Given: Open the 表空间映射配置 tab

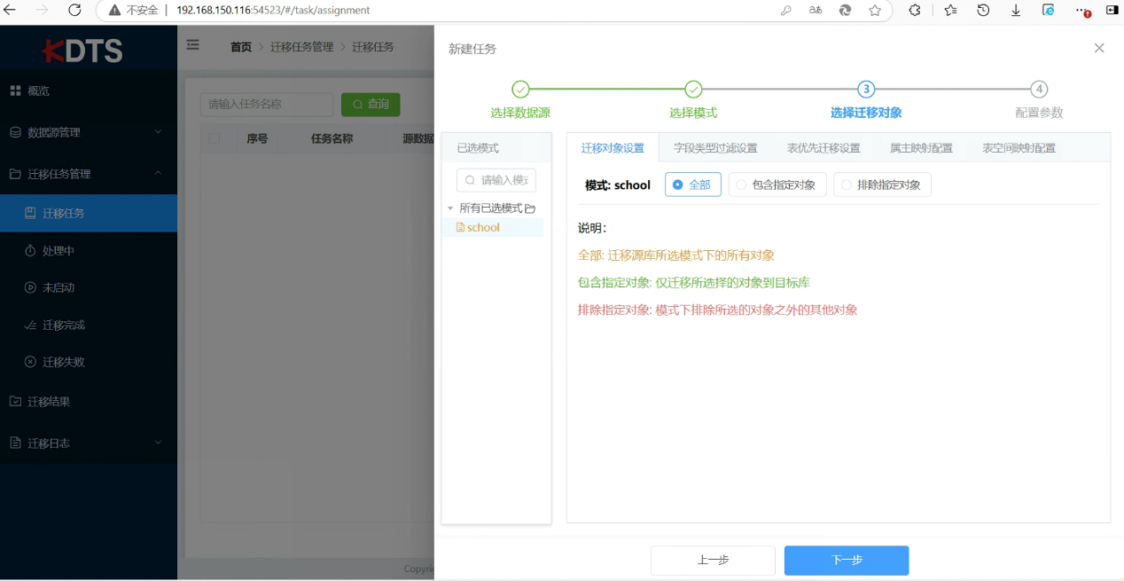Looking at the screenshot, I should pyautogui.click(x=1019, y=148).
